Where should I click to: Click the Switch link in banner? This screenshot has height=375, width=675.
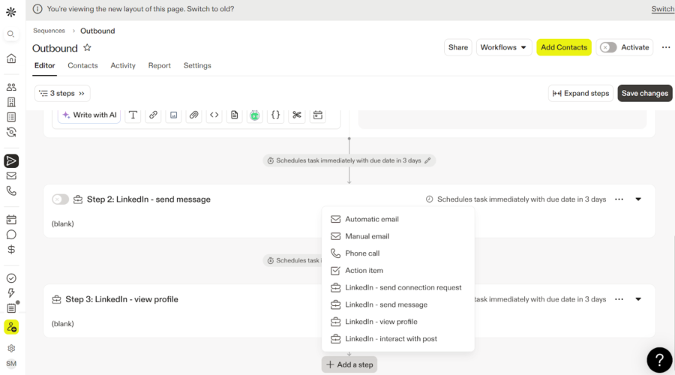(x=663, y=9)
